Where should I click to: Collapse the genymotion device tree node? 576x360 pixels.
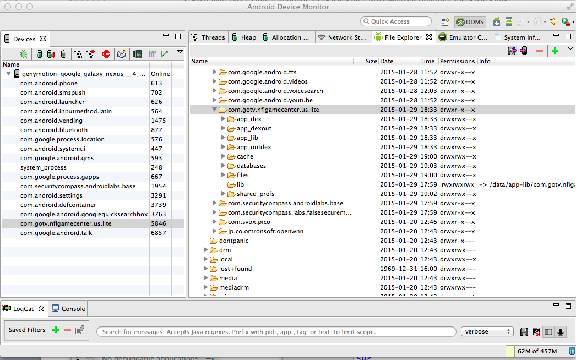[8, 74]
